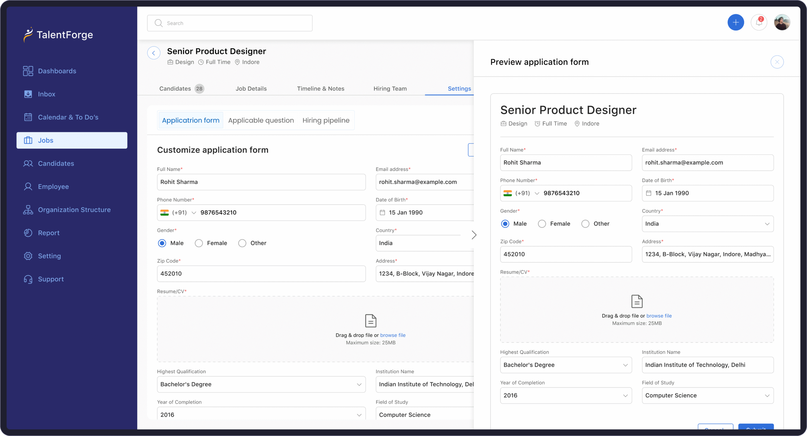
Task: Click the search magnifier icon
Action: pyautogui.click(x=159, y=23)
